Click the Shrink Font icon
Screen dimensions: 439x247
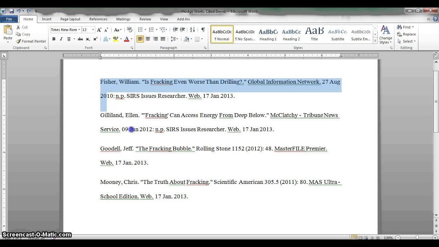[106, 30]
